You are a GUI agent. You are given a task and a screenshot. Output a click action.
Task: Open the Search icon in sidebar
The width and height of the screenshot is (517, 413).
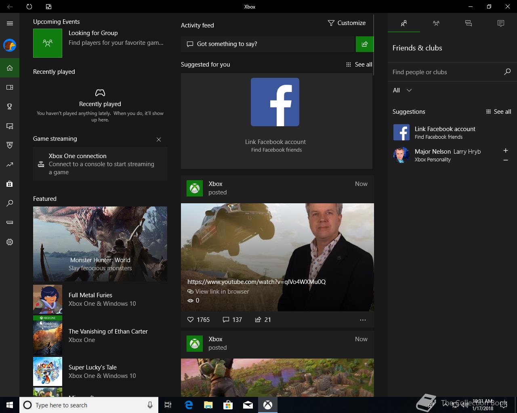[x=10, y=203]
